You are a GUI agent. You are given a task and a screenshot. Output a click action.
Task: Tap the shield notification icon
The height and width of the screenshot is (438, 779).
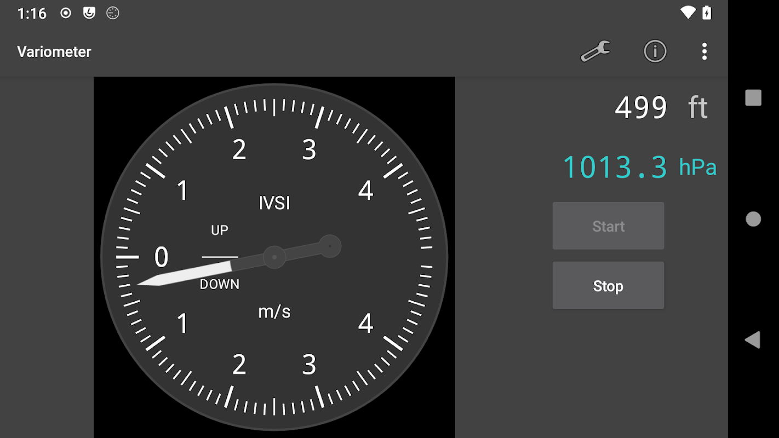89,13
